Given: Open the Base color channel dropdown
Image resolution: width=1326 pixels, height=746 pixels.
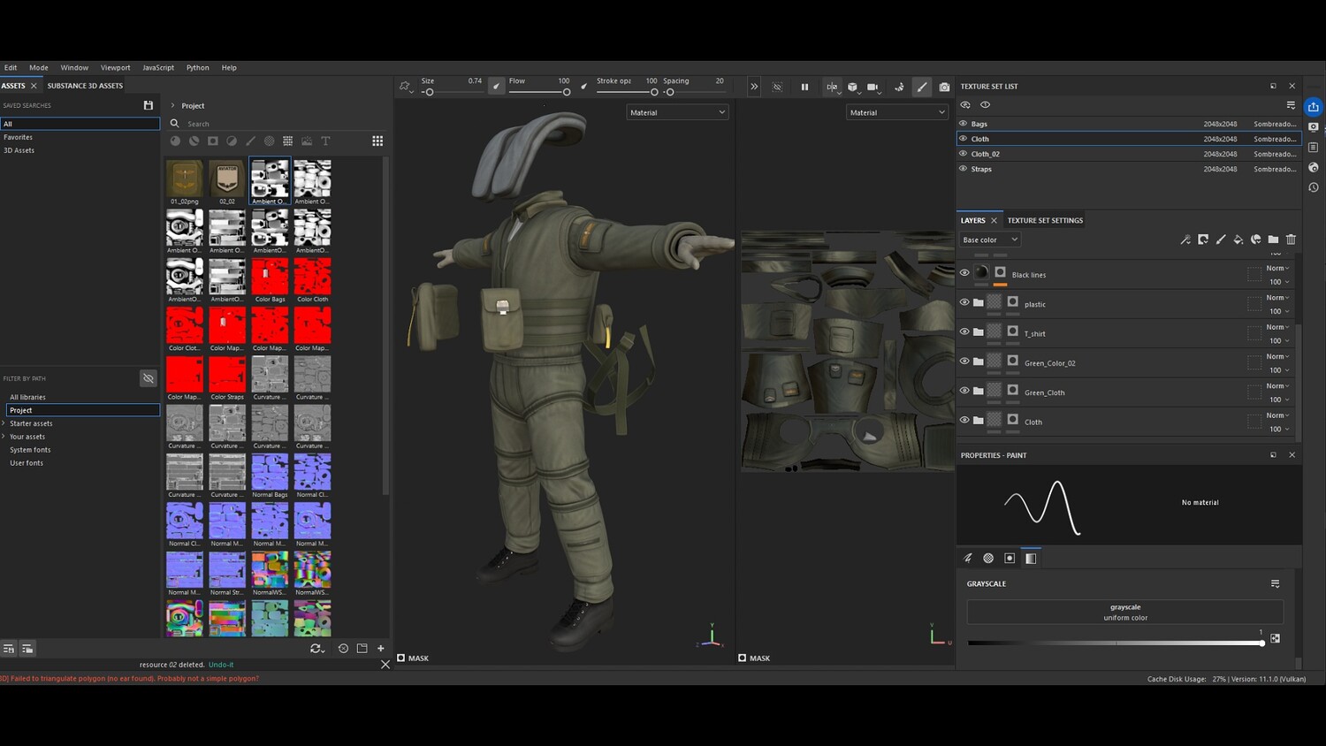Looking at the screenshot, I should (990, 240).
